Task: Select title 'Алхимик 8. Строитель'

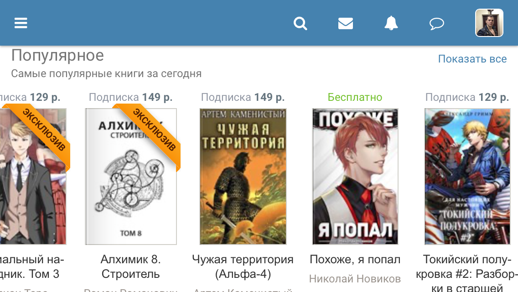Action: (131, 266)
